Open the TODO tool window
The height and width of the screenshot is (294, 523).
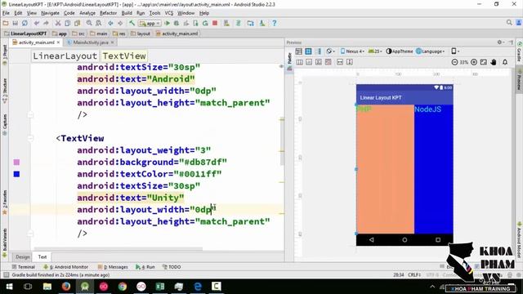coord(172,267)
